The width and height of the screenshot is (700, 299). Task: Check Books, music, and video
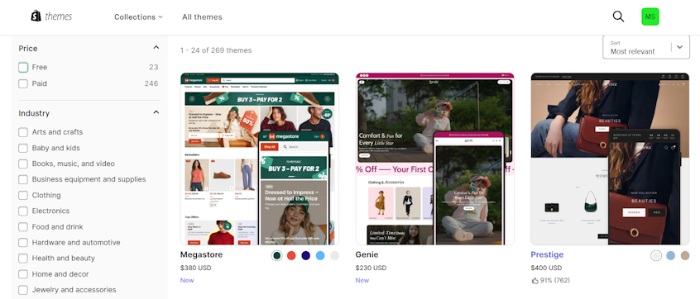click(23, 164)
